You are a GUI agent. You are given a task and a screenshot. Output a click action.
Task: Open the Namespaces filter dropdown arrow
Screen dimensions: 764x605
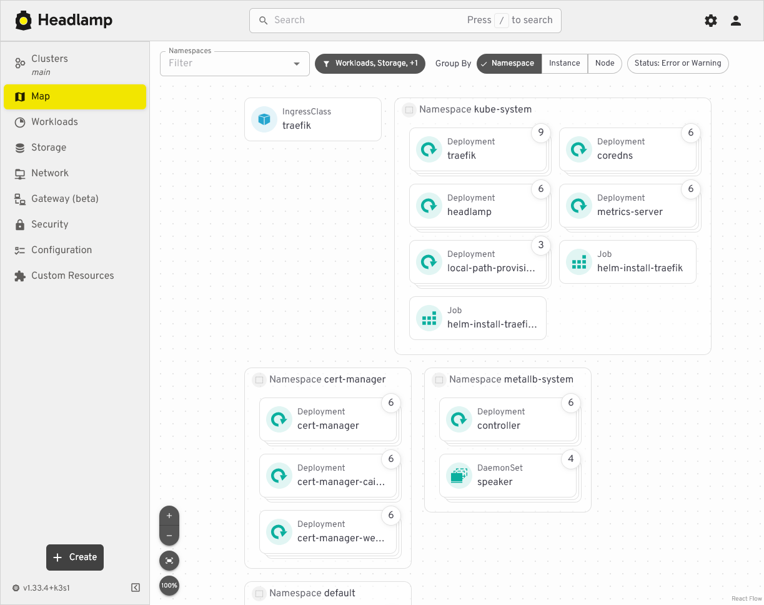pyautogui.click(x=297, y=64)
